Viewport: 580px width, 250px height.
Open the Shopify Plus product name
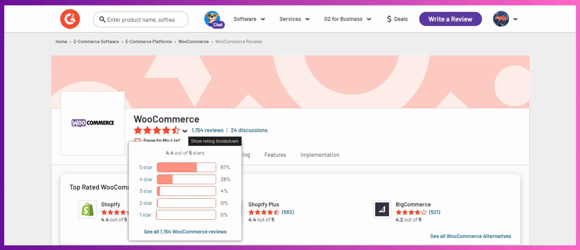[264, 205]
